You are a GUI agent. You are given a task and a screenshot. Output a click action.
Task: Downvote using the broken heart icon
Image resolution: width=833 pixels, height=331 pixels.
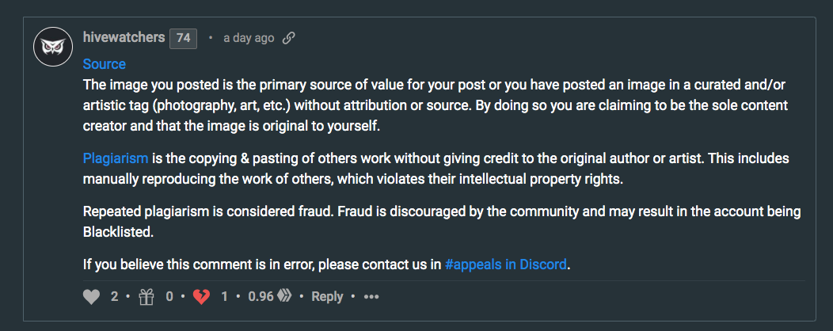tap(201, 296)
